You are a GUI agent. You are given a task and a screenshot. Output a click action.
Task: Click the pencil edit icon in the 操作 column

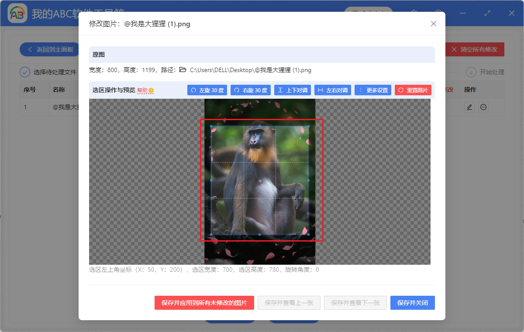click(x=469, y=107)
